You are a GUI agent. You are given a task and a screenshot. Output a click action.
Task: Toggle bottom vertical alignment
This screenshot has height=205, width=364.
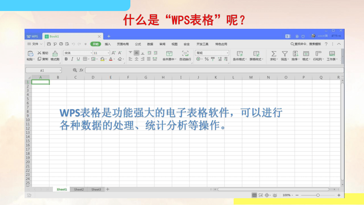[143, 53]
